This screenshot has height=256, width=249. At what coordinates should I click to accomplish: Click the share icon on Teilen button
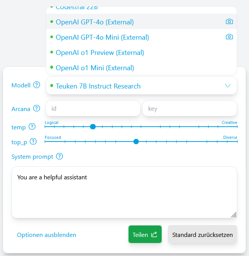[154, 235]
